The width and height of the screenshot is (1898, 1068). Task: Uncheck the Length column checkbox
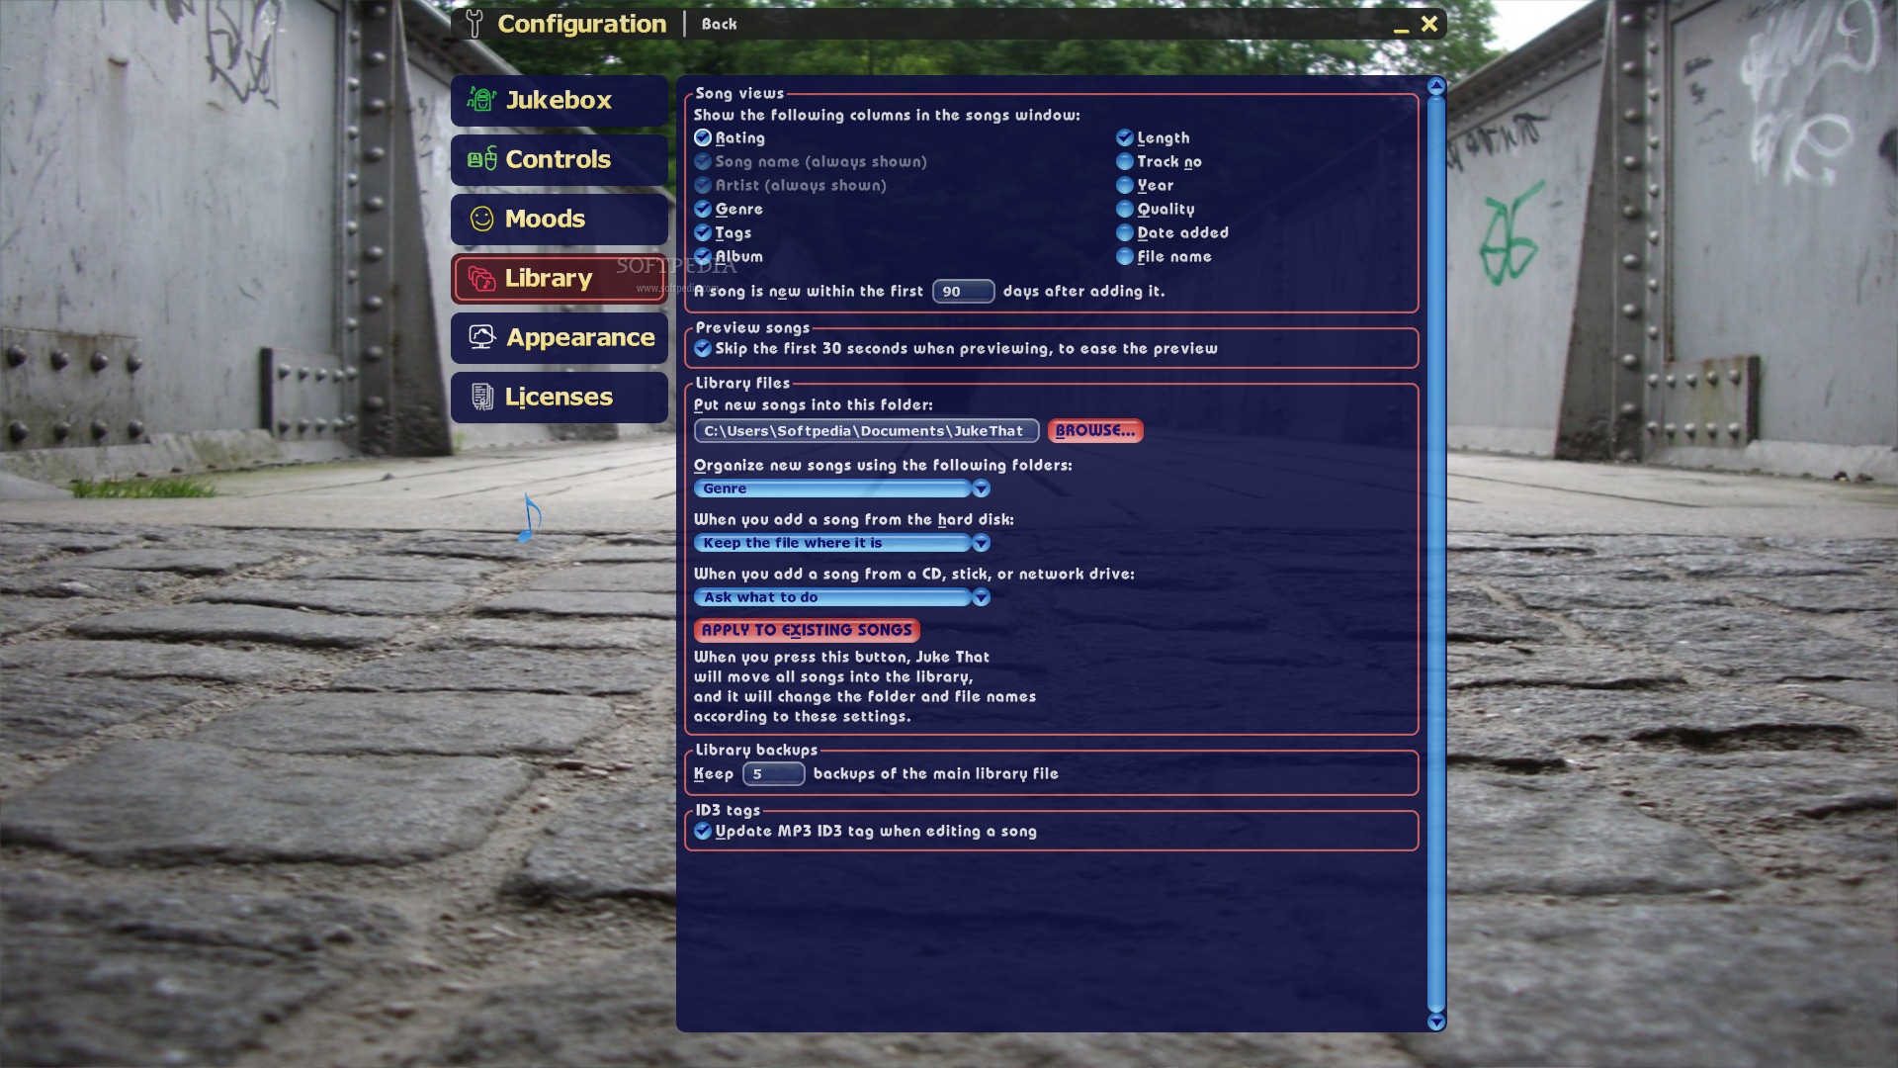[1125, 137]
